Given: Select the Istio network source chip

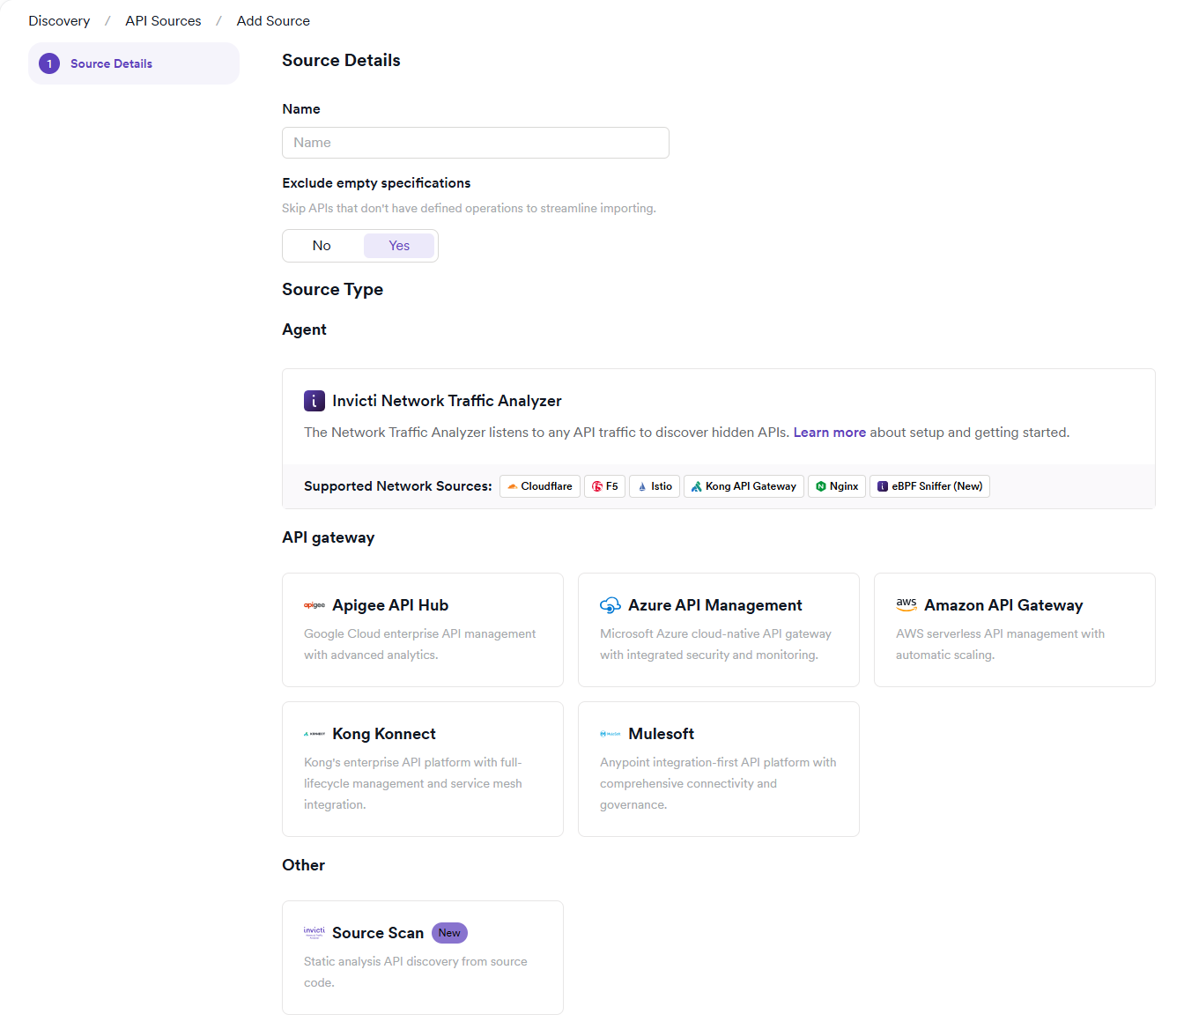Looking at the screenshot, I should [x=654, y=486].
